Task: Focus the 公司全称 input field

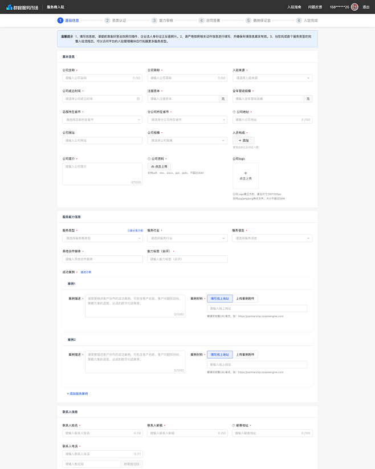Action: tap(102, 78)
